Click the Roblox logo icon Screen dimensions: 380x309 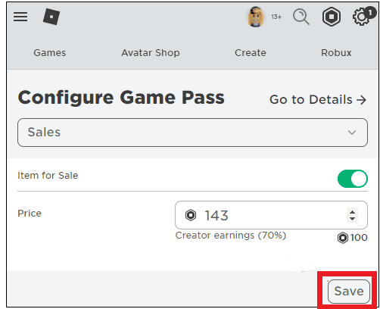pyautogui.click(x=51, y=17)
